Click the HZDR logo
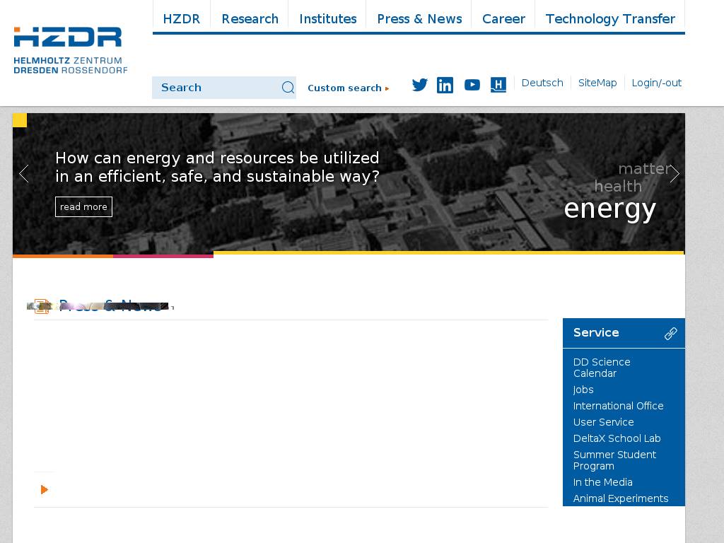The image size is (724, 543). 70,50
